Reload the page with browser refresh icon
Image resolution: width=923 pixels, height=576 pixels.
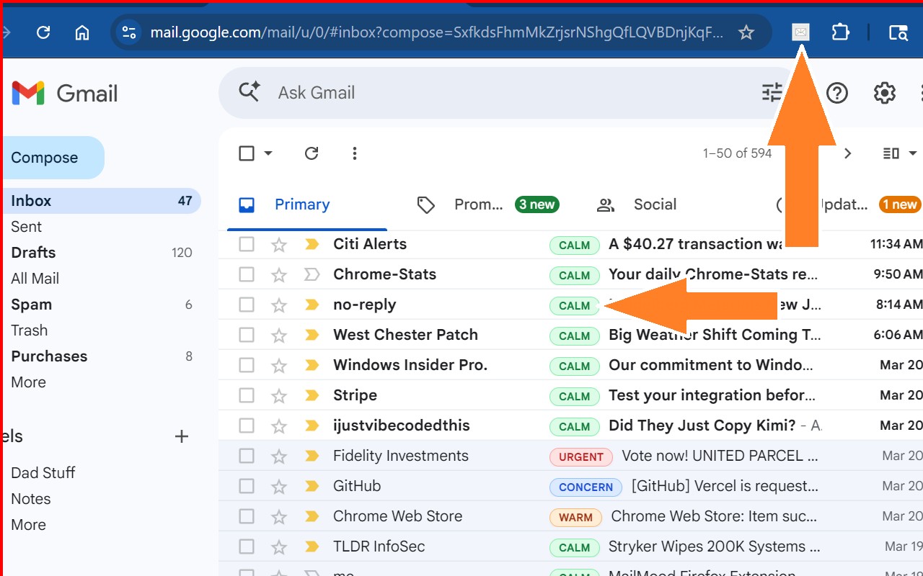[x=43, y=32]
